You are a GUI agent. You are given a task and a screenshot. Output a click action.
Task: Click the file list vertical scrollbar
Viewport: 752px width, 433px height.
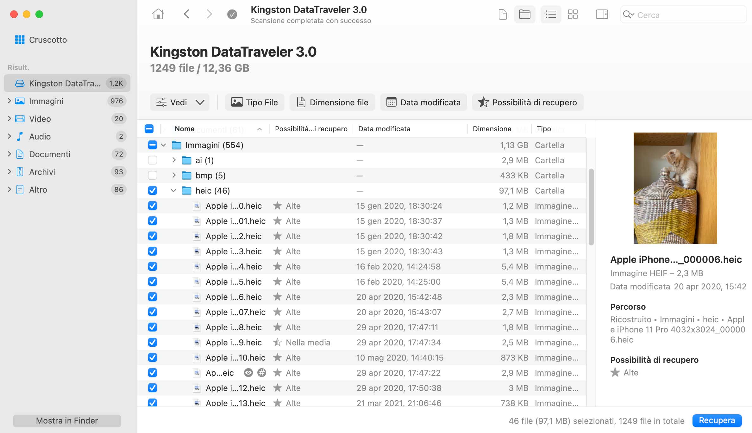(x=591, y=207)
